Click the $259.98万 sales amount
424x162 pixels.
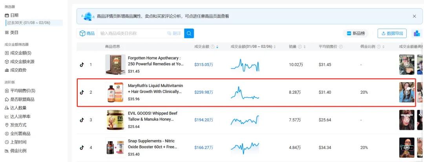[204, 92]
